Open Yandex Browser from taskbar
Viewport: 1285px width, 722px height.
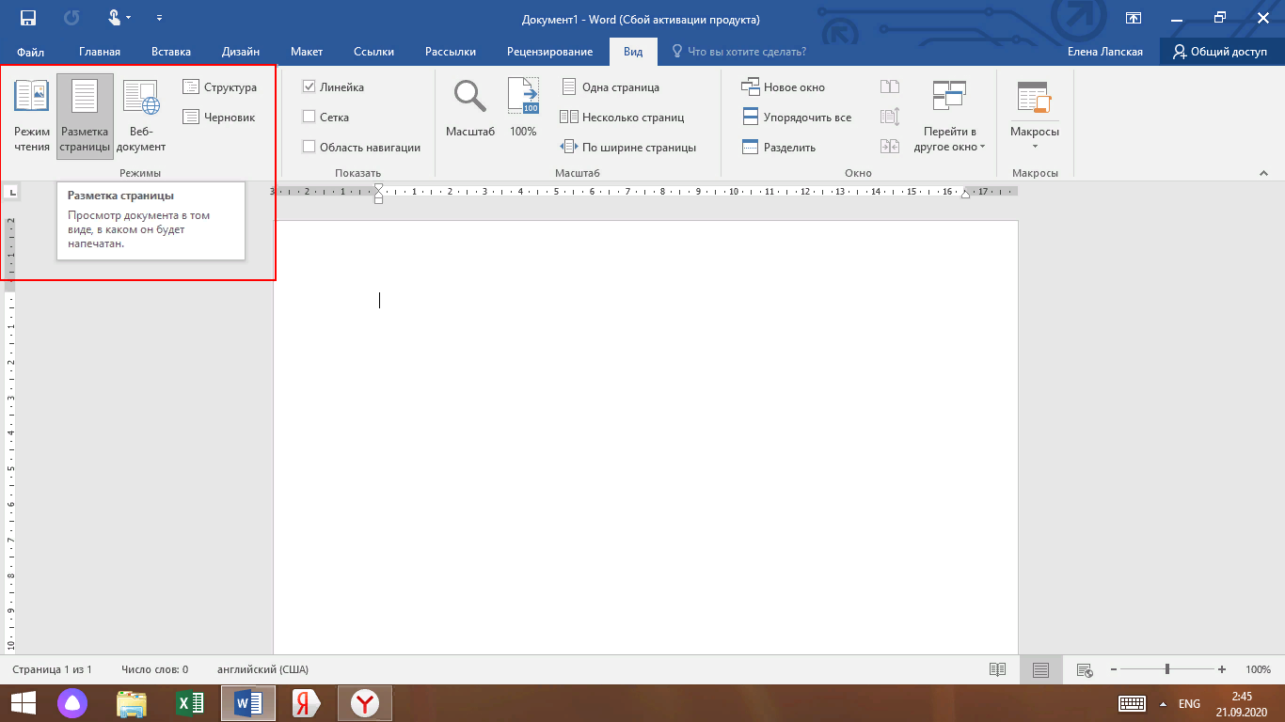point(365,703)
